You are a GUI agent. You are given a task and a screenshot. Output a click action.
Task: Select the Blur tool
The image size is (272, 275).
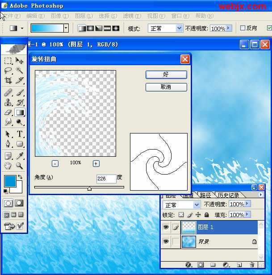coord(8,122)
